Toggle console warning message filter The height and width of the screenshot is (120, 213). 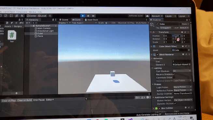[x=143, y=97]
